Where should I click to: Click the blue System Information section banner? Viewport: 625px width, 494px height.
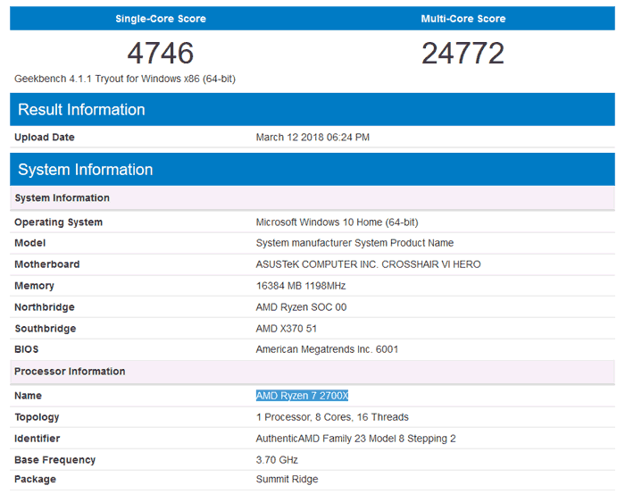click(85, 170)
